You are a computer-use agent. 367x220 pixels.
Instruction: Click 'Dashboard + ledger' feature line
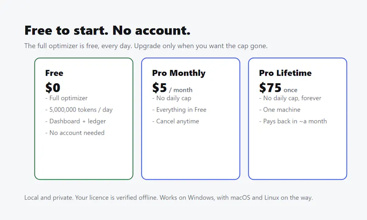[75, 121]
